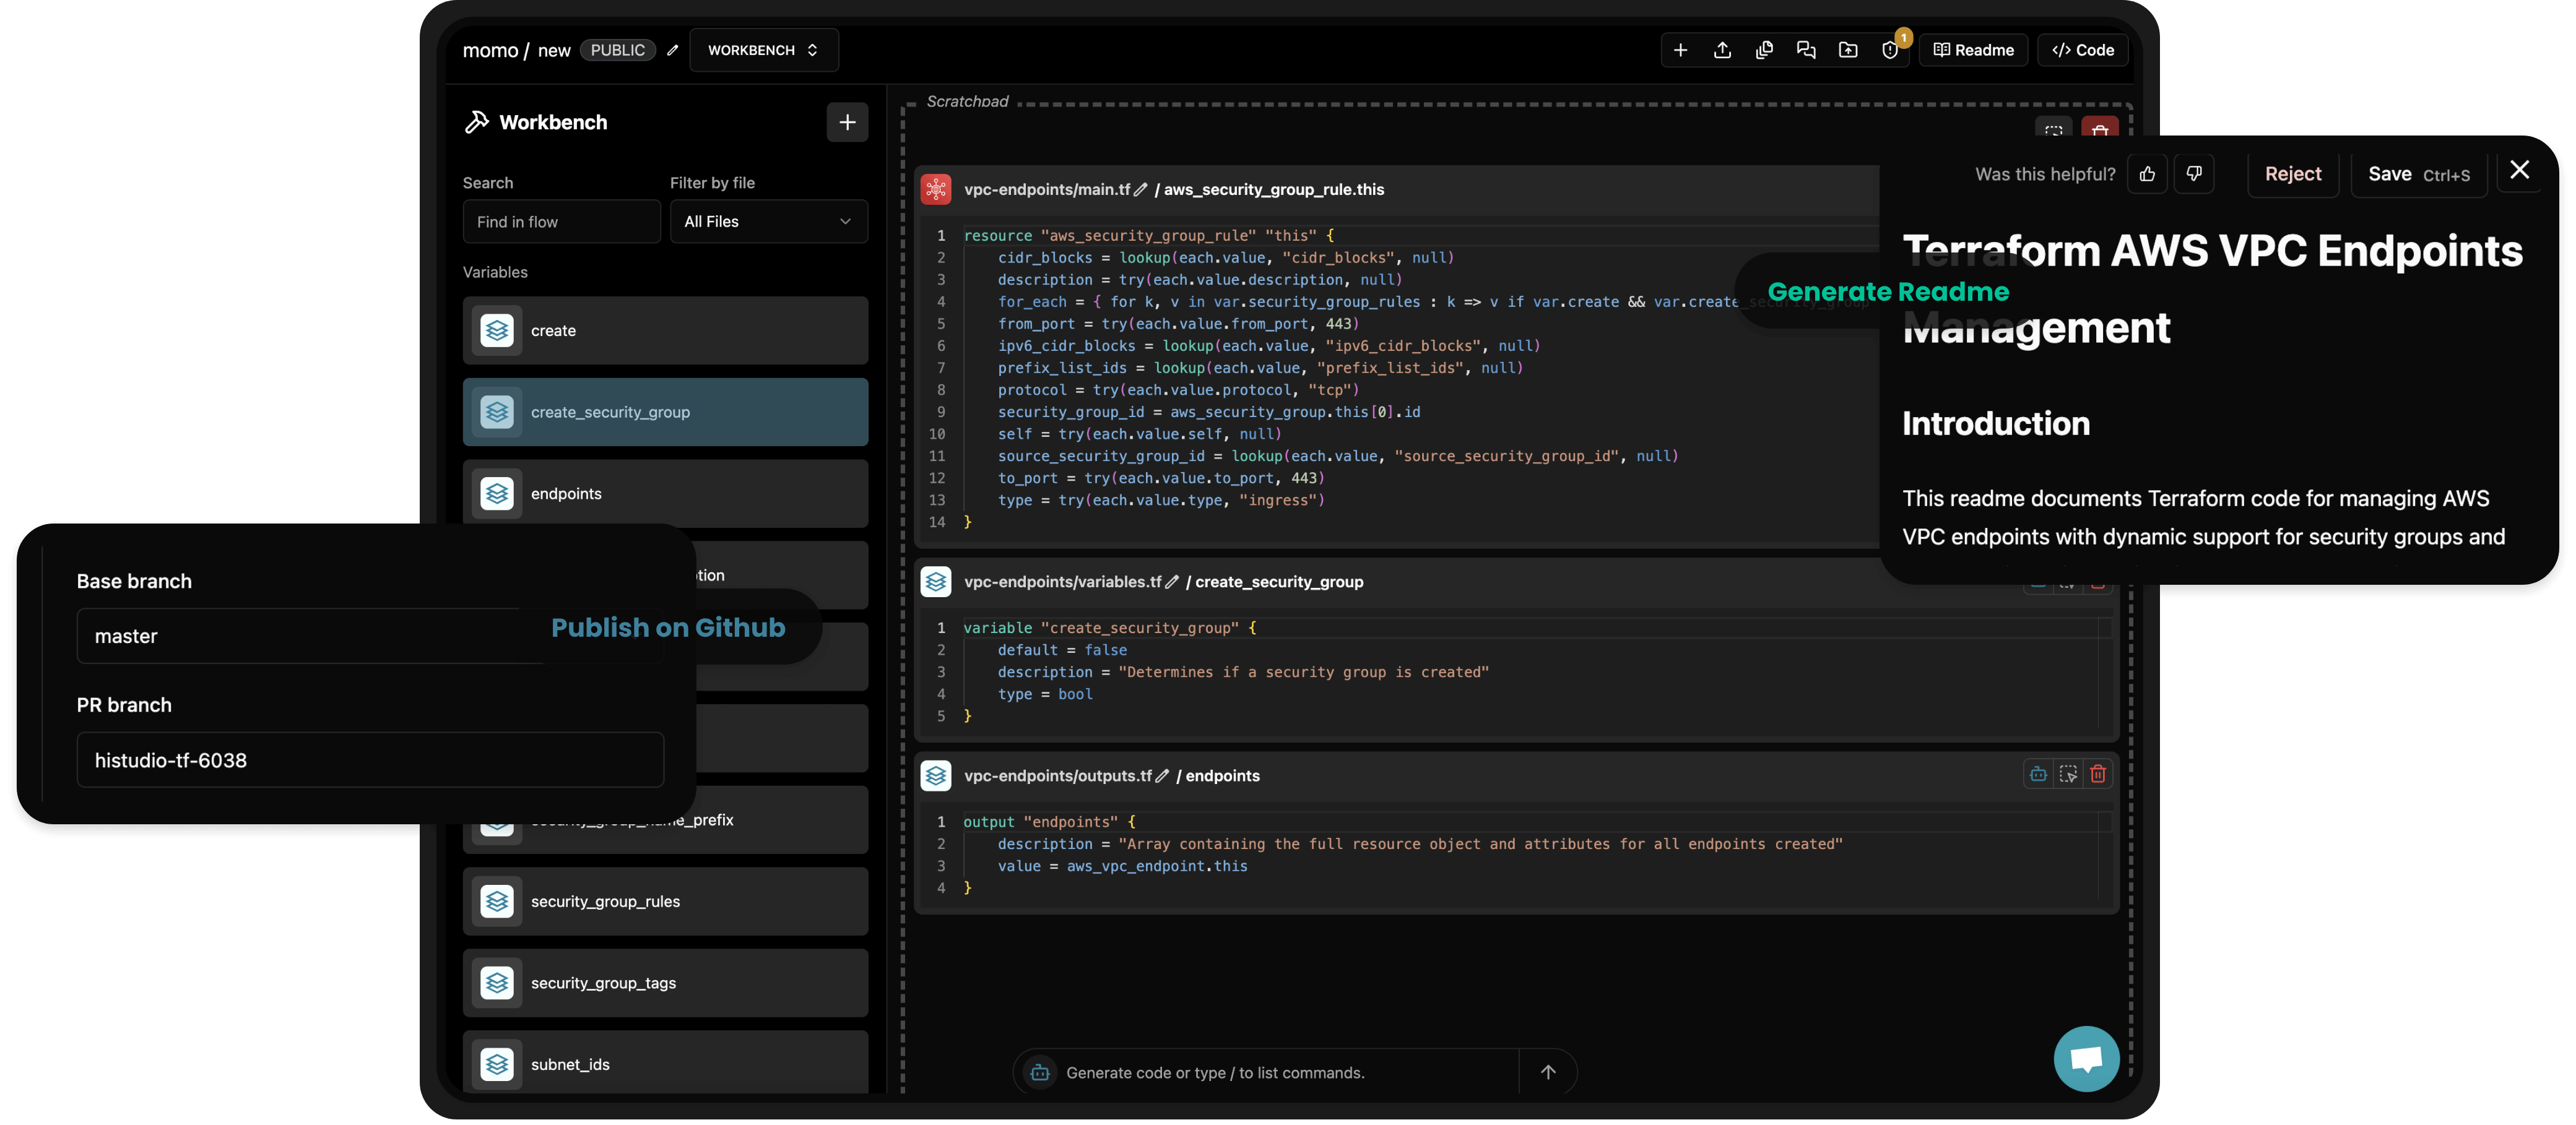Open the comments chat bubbles icon

(1806, 50)
